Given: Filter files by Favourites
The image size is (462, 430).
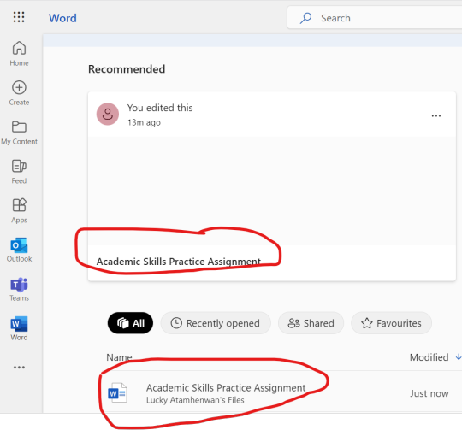Looking at the screenshot, I should [391, 323].
